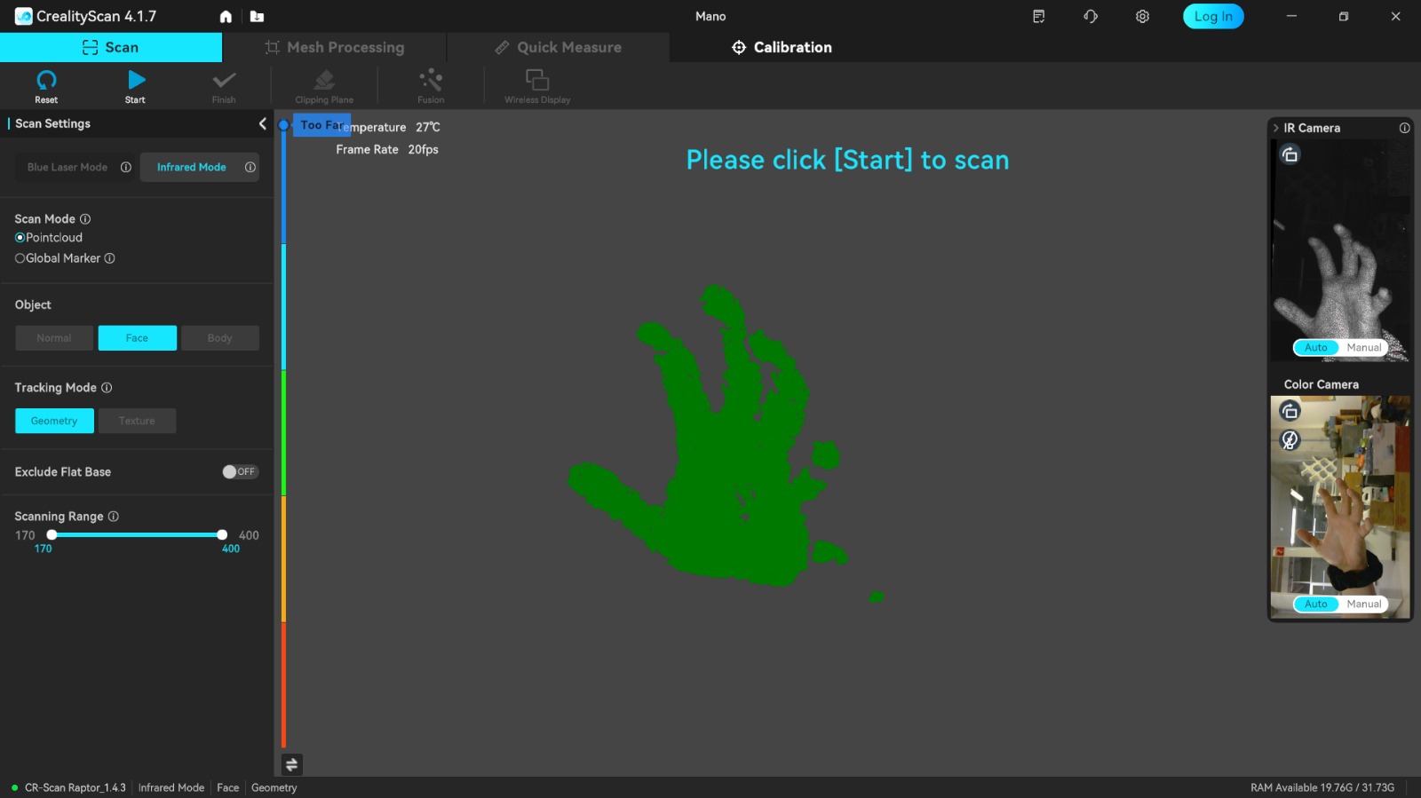1421x798 pixels.
Task: Click the Fusion tool icon
Action: pos(431,80)
